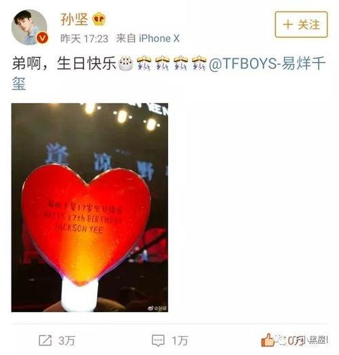
Task: Like the post with thumbs-up icon
Action: 268,339
